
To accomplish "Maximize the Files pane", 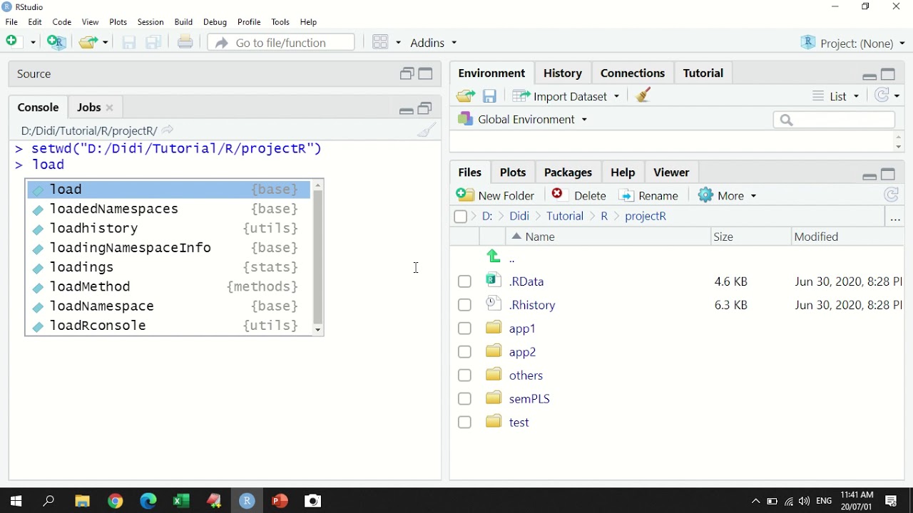I will pyautogui.click(x=888, y=174).
